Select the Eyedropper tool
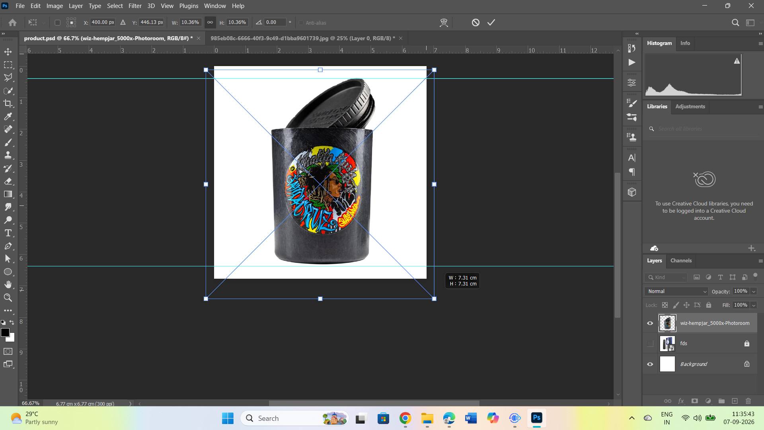 pos(8,117)
